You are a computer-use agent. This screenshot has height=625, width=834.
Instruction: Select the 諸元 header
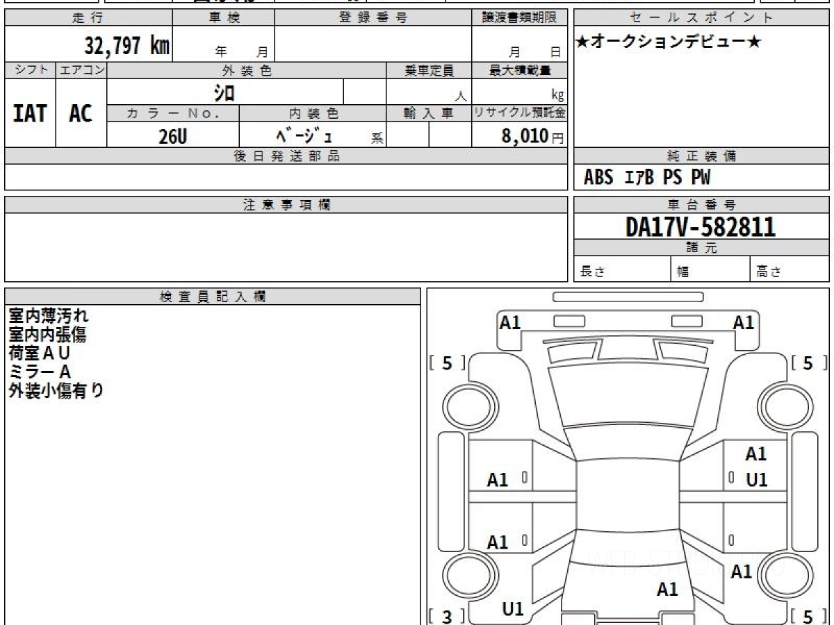(x=701, y=248)
